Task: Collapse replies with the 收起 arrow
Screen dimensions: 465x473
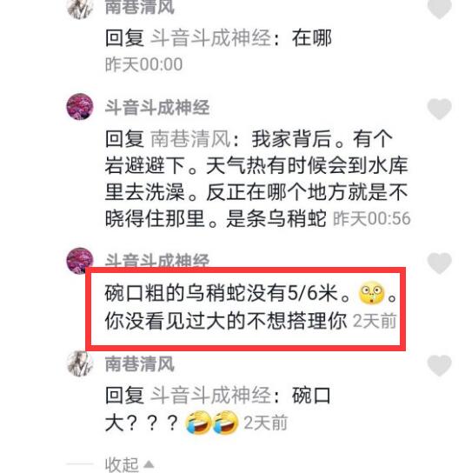Action: pyautogui.click(x=149, y=464)
